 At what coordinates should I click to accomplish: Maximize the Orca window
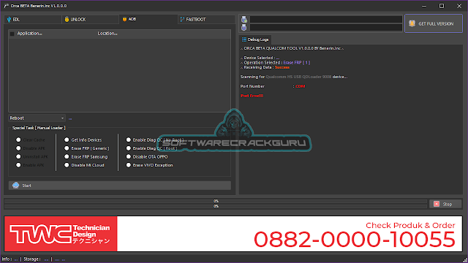(x=442, y=6)
